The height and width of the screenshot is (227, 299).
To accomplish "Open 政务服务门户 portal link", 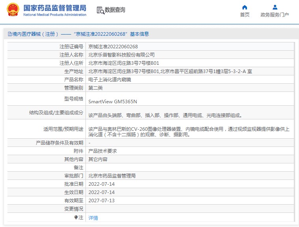I will pos(275,15).
